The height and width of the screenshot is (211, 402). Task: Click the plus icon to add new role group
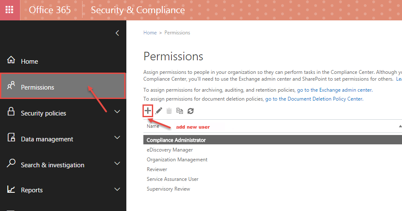(x=148, y=111)
